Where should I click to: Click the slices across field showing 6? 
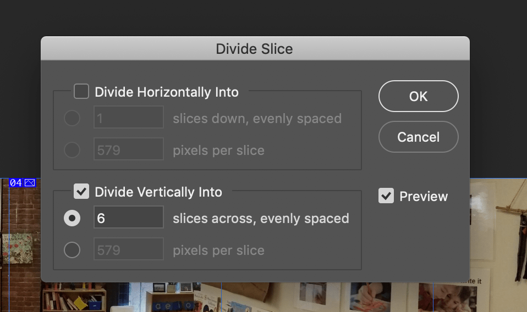(x=129, y=218)
